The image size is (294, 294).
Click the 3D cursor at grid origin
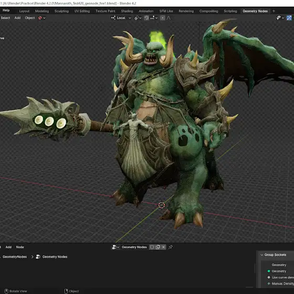(162, 205)
